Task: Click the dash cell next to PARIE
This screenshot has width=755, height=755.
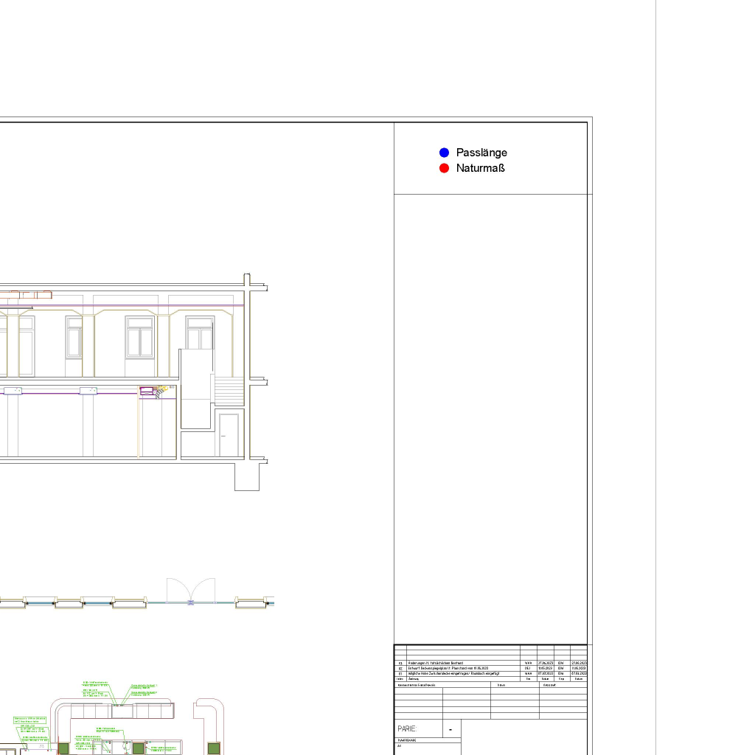Action: point(451,729)
